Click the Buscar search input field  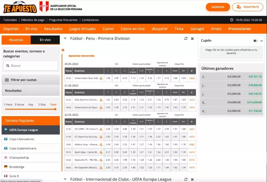point(31,66)
